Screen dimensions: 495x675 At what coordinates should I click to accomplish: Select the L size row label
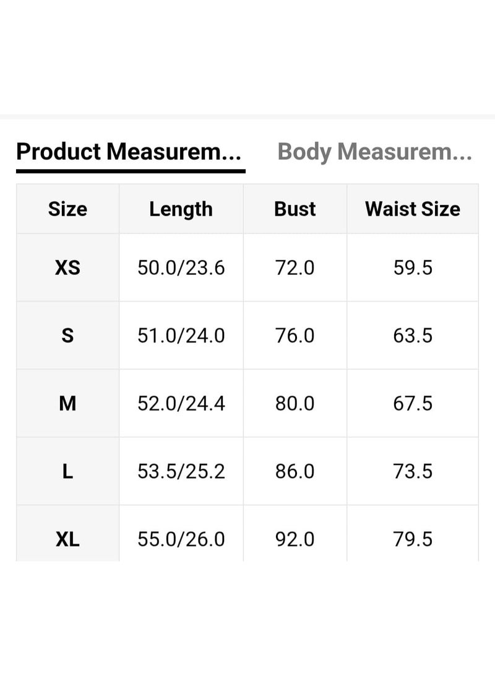[67, 471]
